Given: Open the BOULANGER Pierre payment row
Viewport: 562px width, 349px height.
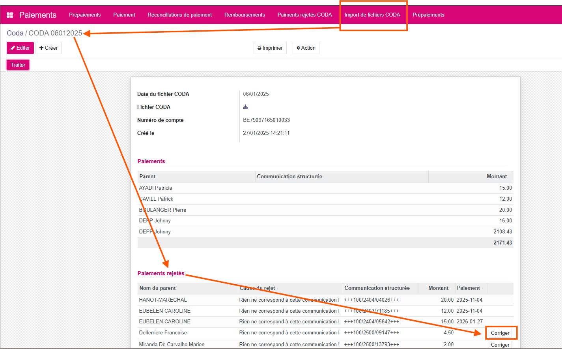Looking at the screenshot, I should click(x=162, y=210).
